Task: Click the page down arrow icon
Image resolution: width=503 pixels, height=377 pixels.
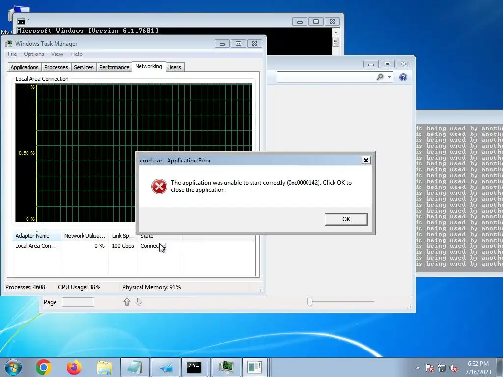Action: pyautogui.click(x=139, y=302)
